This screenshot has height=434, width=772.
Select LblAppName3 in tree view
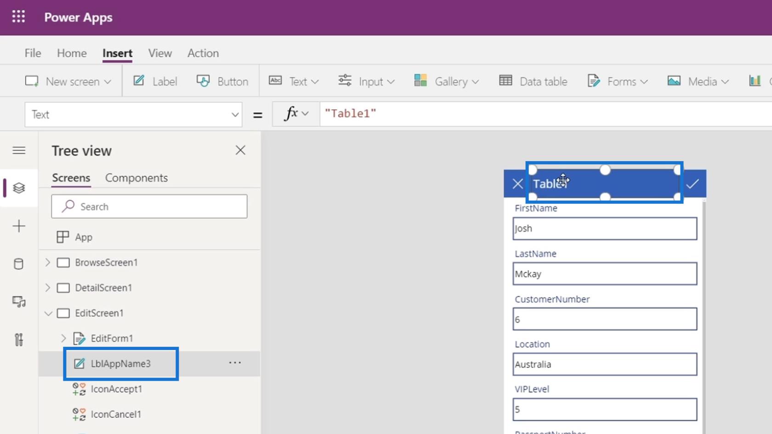coord(120,364)
